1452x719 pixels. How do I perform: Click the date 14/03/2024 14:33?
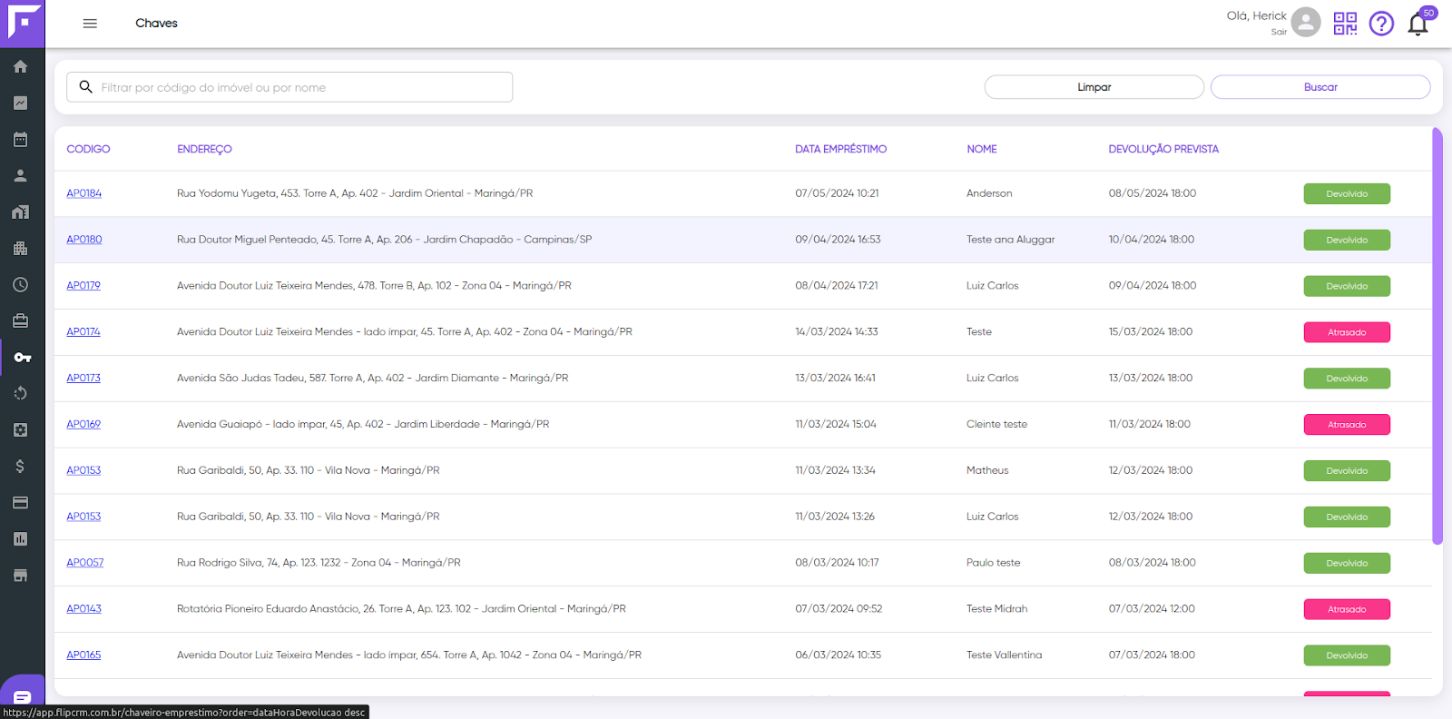point(837,331)
